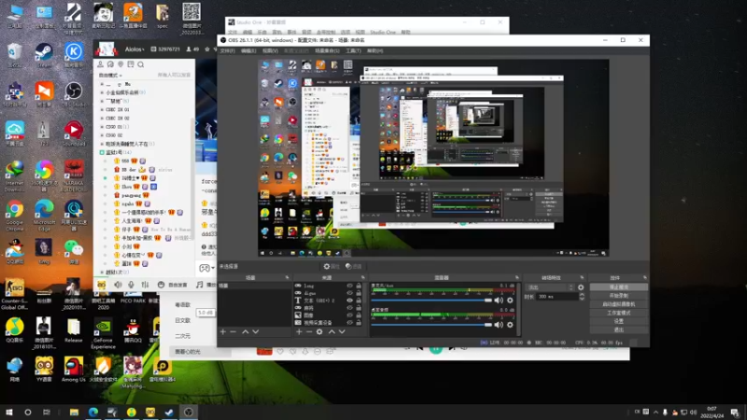
Task: Click the 退出 button in OBS
Action: (x=618, y=329)
